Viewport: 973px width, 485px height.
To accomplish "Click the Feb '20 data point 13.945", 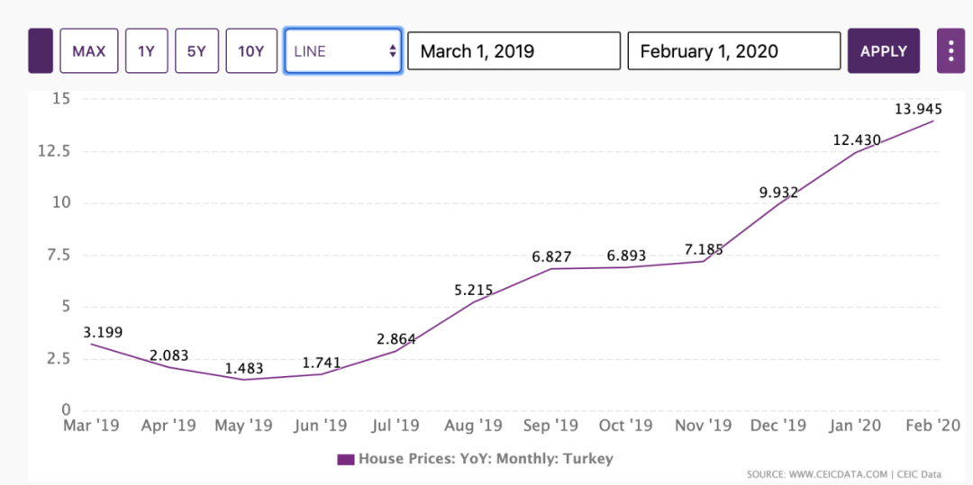I will (933, 121).
